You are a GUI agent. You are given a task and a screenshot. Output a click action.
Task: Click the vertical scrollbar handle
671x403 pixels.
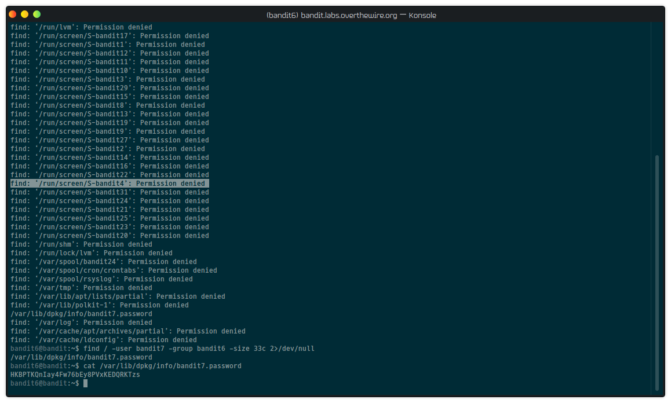click(656, 272)
